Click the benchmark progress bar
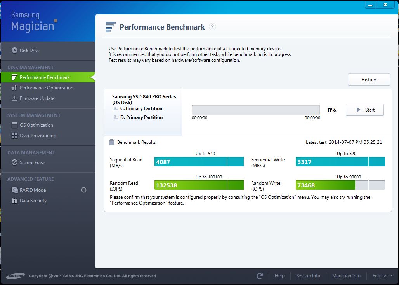The height and width of the screenshot is (285, 399). tap(255, 110)
